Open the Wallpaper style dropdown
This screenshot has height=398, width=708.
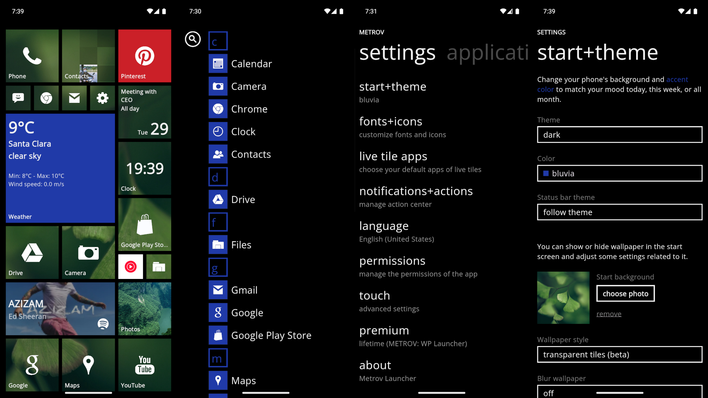pyautogui.click(x=619, y=354)
